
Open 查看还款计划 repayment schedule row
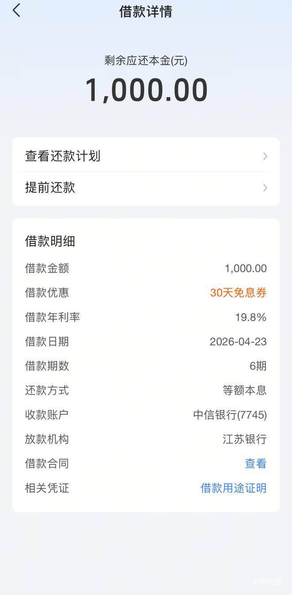63,156
